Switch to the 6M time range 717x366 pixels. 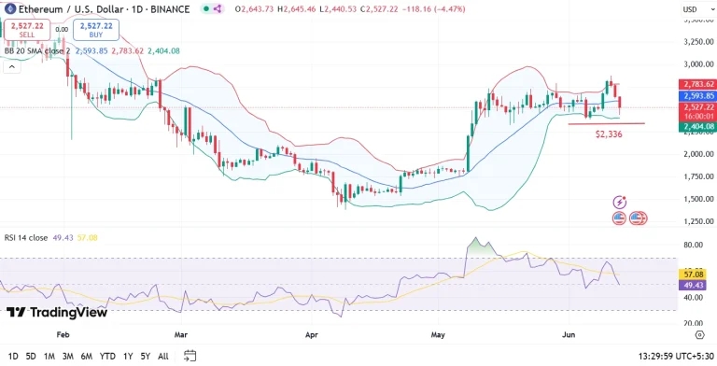[x=87, y=356]
